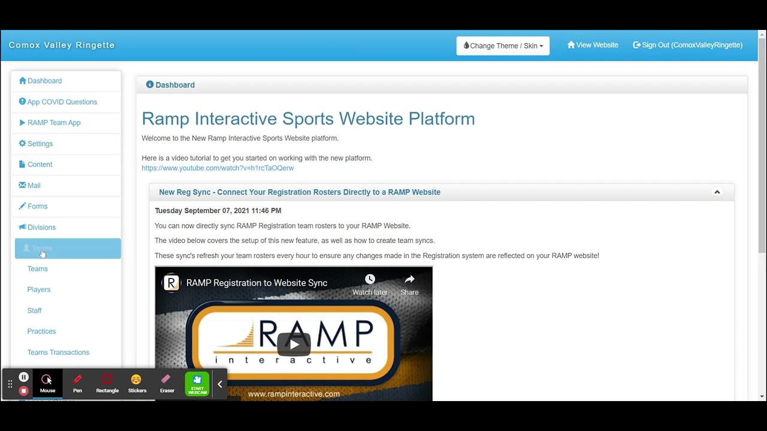The height and width of the screenshot is (431, 767).
Task: Open Content in the sidebar
Action: [35, 165]
